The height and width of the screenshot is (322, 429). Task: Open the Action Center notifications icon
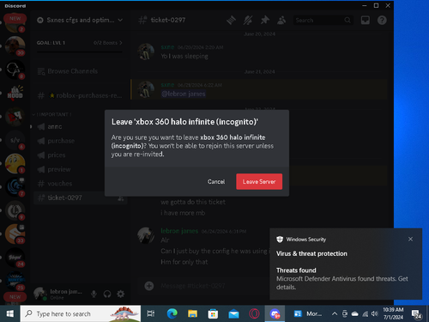[x=417, y=314]
